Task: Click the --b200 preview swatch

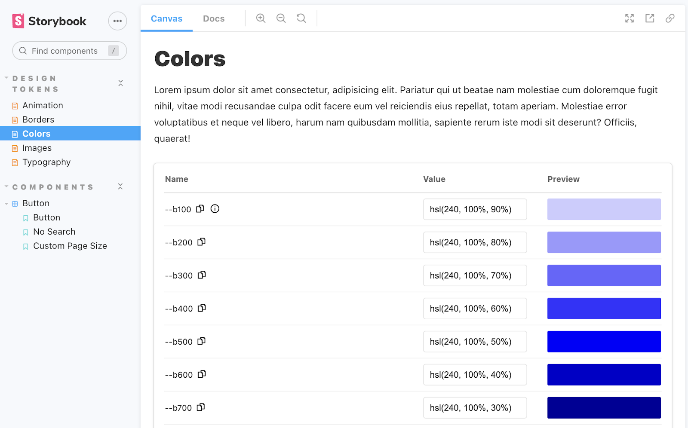Action: (604, 242)
